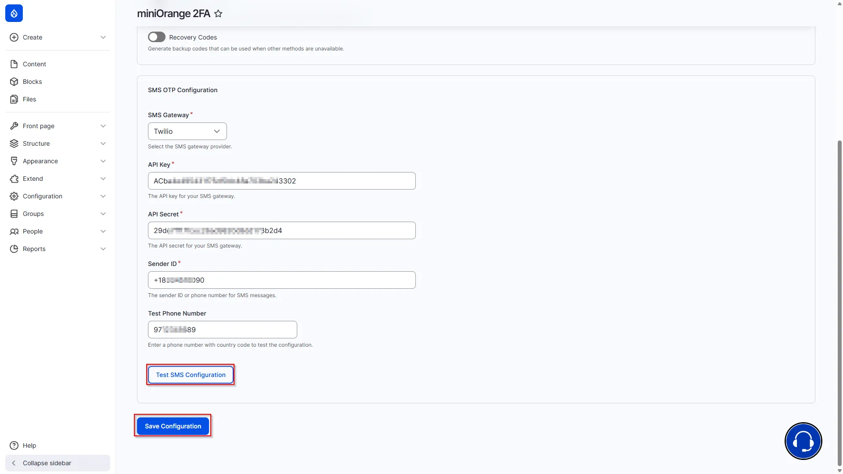Focus the Sender ID input field
The width and height of the screenshot is (843, 474).
coord(282,280)
